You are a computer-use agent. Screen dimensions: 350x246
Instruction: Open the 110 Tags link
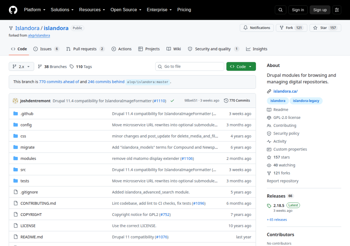(x=81, y=67)
